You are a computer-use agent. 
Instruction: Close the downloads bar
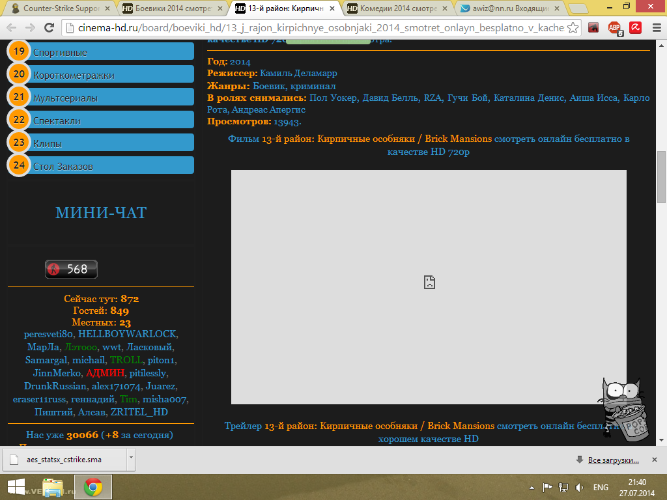coord(654,460)
